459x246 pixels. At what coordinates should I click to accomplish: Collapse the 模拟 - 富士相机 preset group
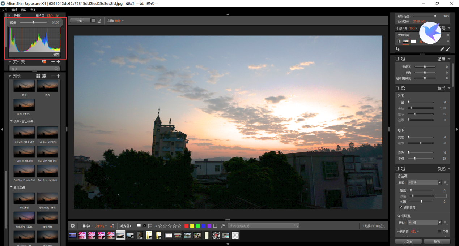[11, 121]
